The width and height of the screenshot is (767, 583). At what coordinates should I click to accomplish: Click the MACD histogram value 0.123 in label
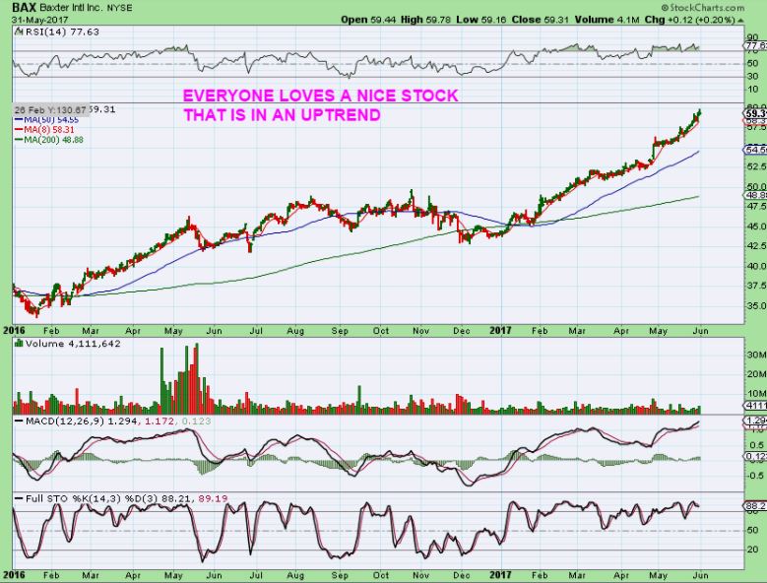click(196, 421)
